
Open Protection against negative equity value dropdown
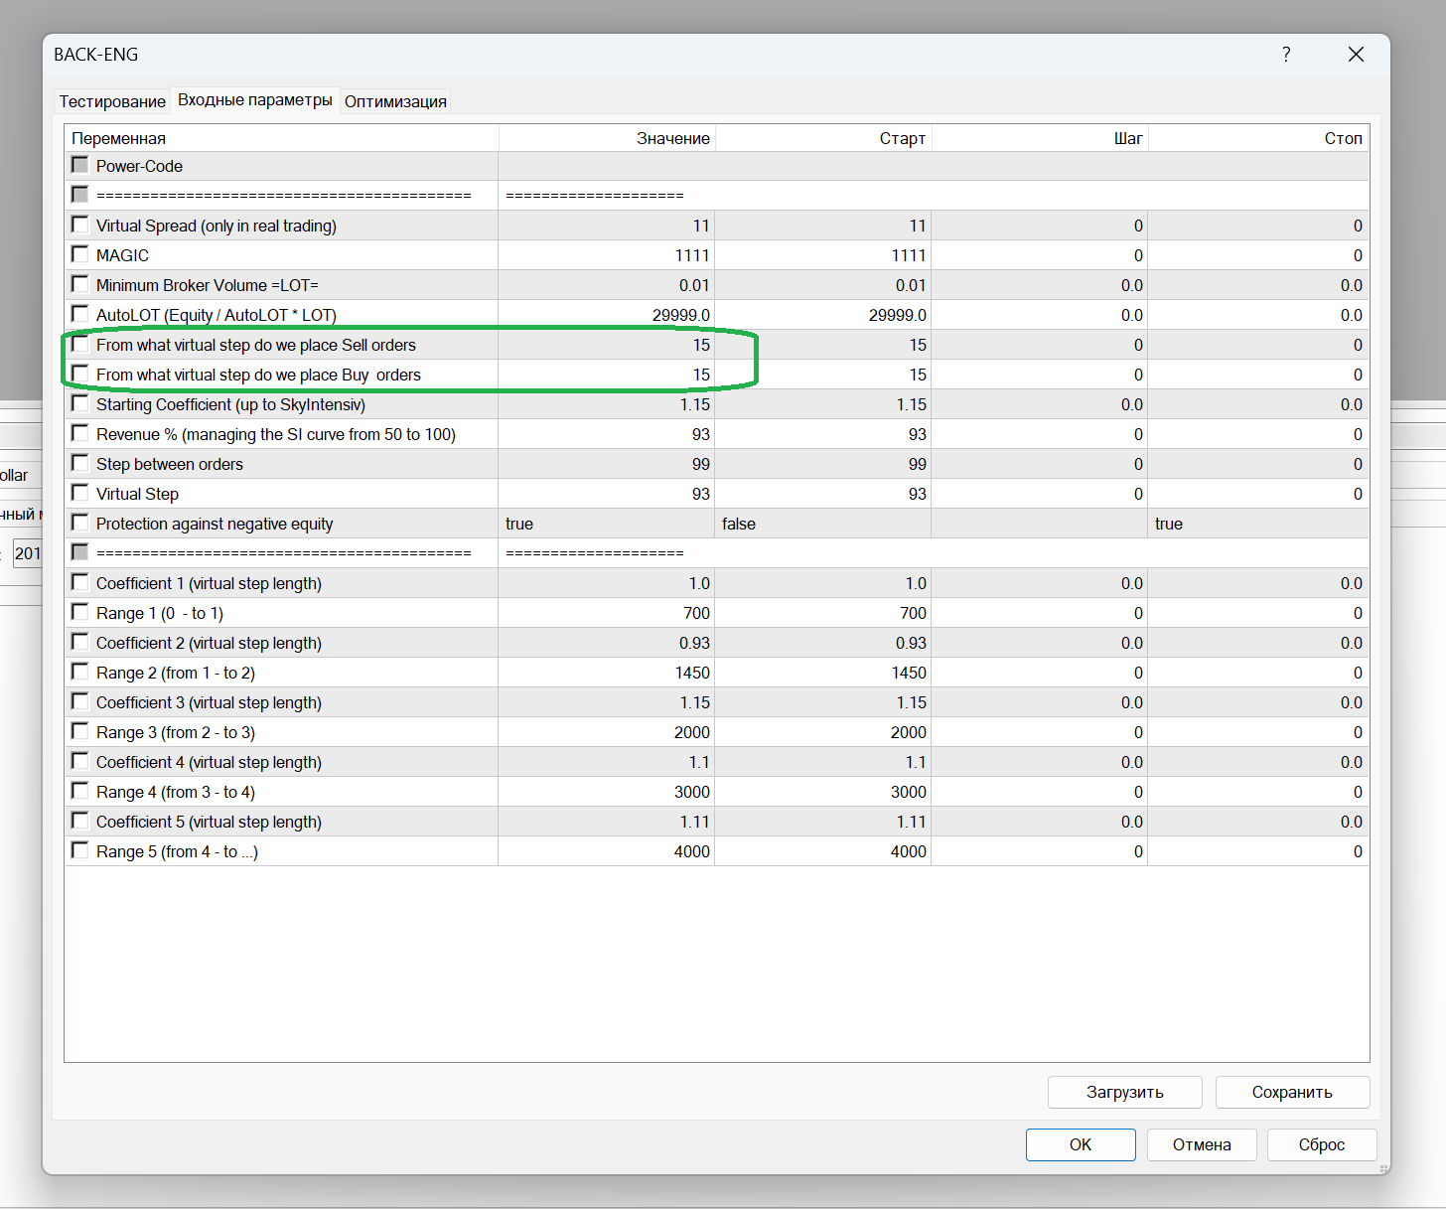tap(606, 524)
